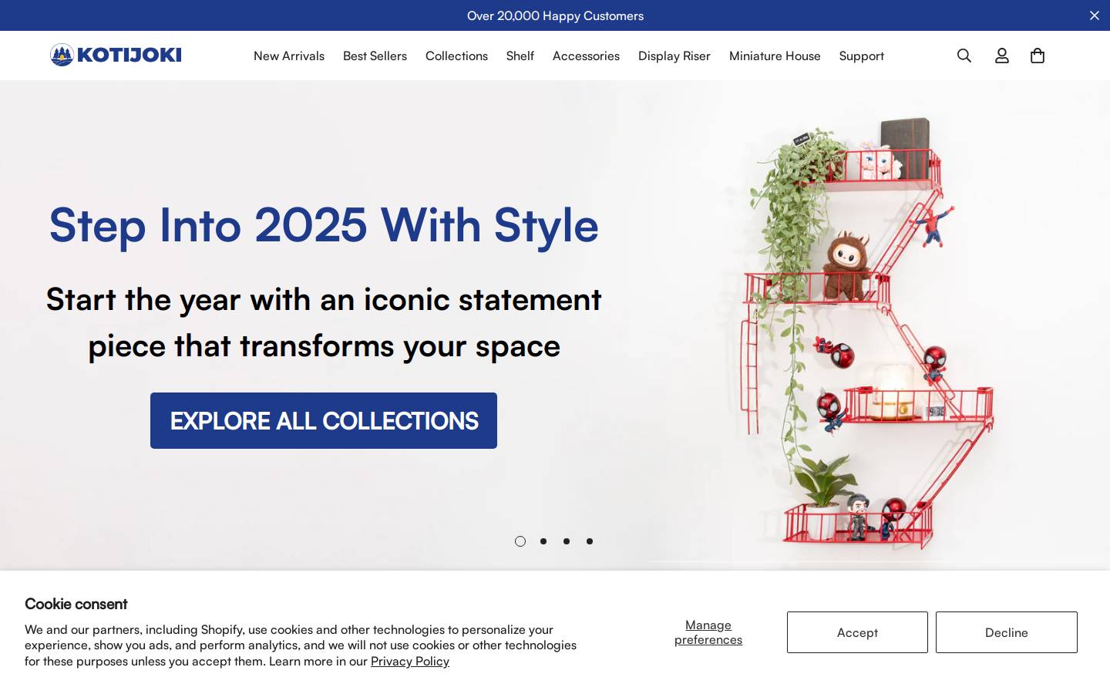Click the Kotijoki logo
The width and height of the screenshot is (1110, 694).
click(x=116, y=55)
